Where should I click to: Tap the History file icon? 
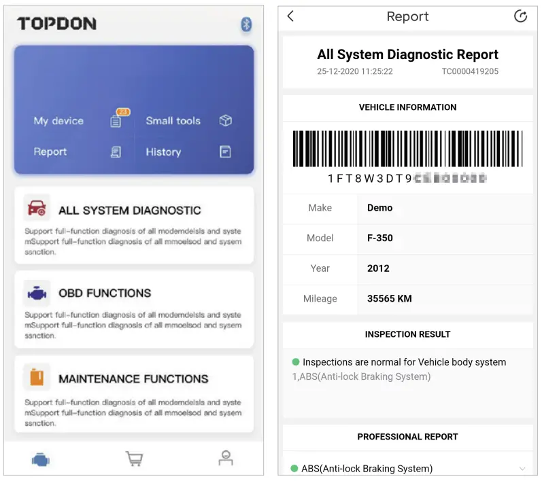click(225, 152)
